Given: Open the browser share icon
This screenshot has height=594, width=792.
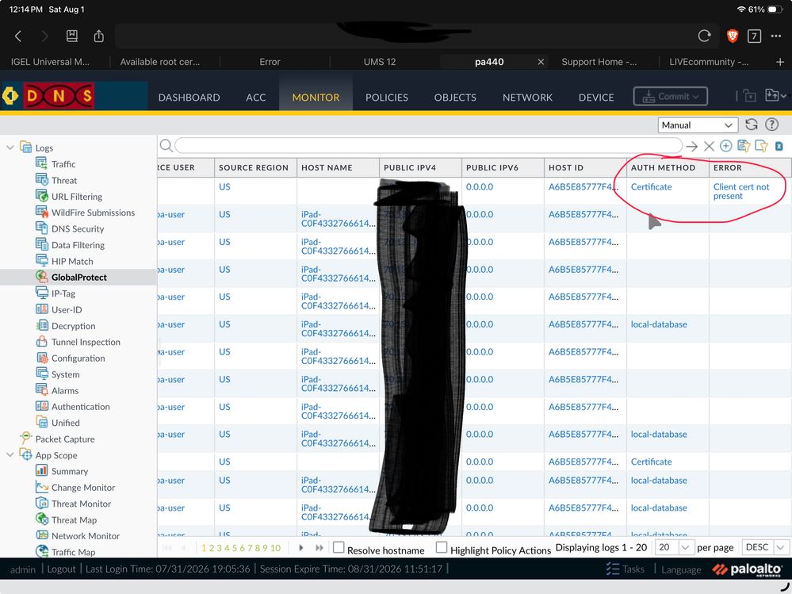Looking at the screenshot, I should pyautogui.click(x=99, y=36).
